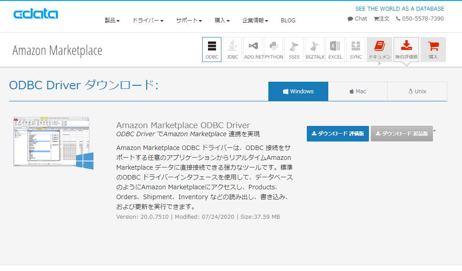Image resolution: width=462 pixels, height=271 pixels.
Task: Select the BizTalk adapter icon
Action: tap(315, 50)
